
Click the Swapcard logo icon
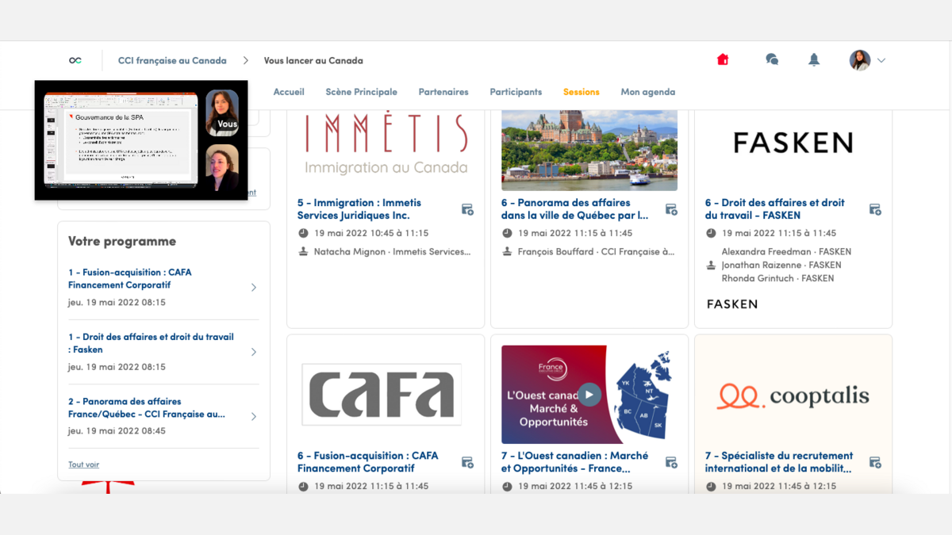[x=75, y=60]
